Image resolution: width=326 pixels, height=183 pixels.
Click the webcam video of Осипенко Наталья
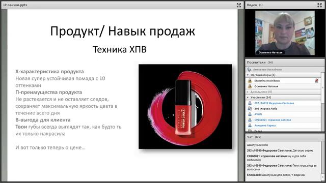coord(285,33)
